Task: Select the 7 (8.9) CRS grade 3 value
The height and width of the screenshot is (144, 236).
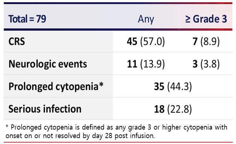Action: (206, 42)
